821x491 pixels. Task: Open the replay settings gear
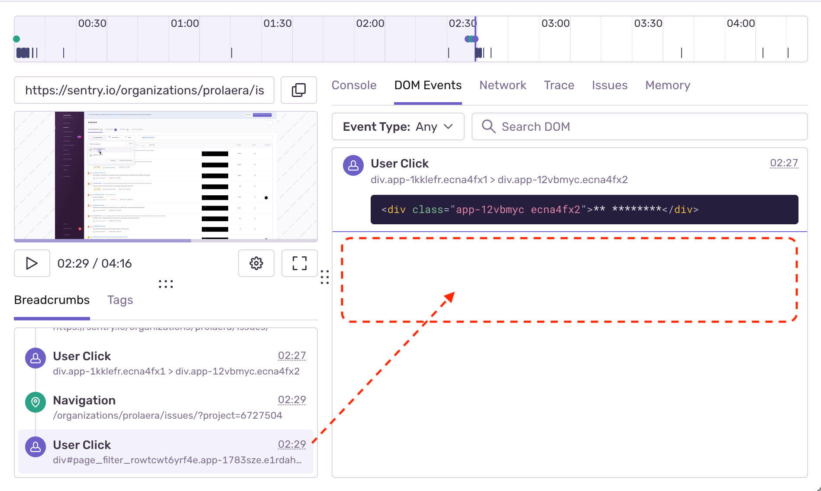tap(256, 263)
